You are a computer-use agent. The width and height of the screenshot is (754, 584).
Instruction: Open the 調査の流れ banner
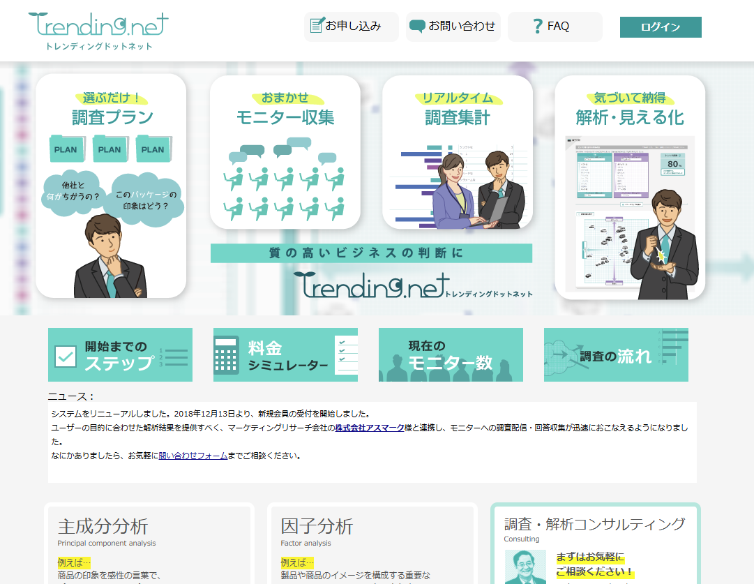click(616, 355)
